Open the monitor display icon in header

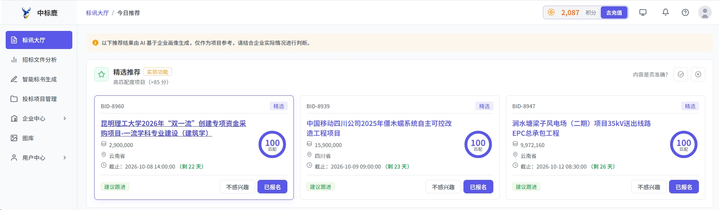pos(643,12)
